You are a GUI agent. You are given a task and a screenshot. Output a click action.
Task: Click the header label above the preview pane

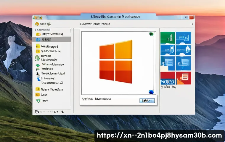95,24
